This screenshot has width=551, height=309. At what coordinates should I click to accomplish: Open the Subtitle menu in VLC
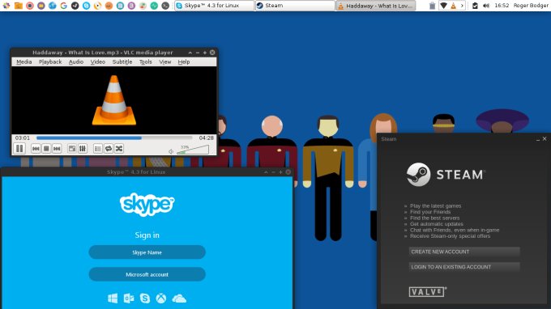(x=122, y=61)
